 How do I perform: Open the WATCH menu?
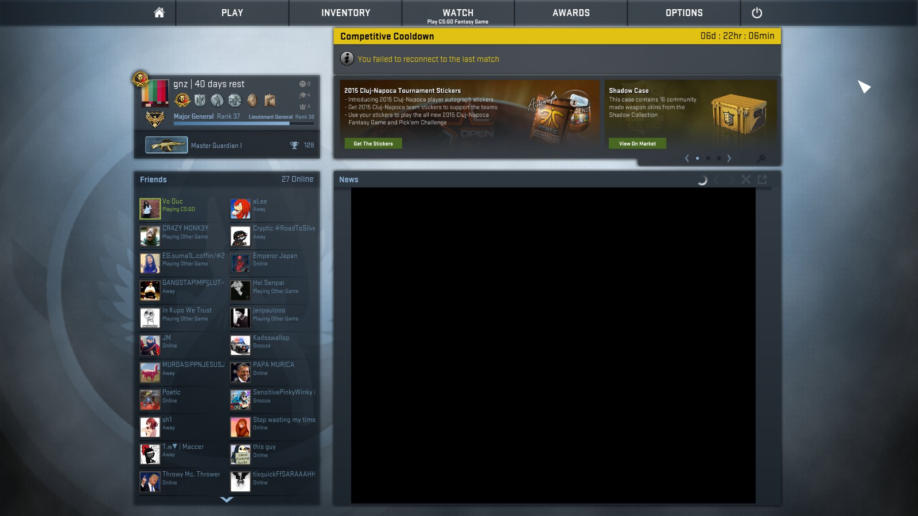click(458, 13)
